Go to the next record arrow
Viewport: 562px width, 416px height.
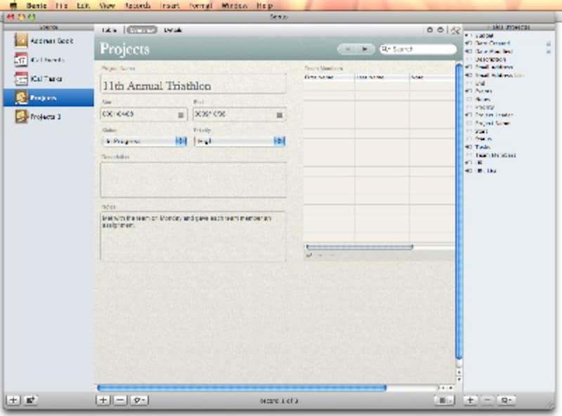pyautogui.click(x=365, y=49)
